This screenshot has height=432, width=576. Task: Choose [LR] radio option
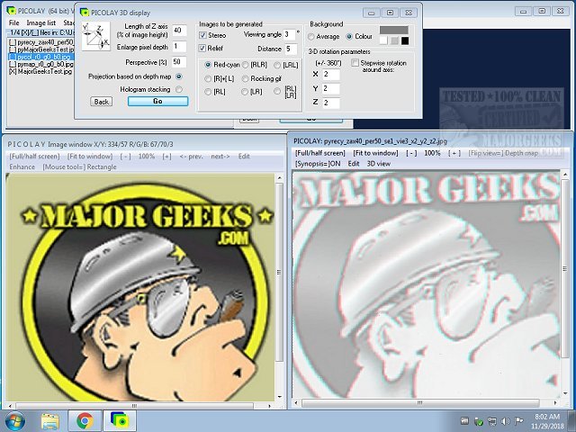pos(245,92)
